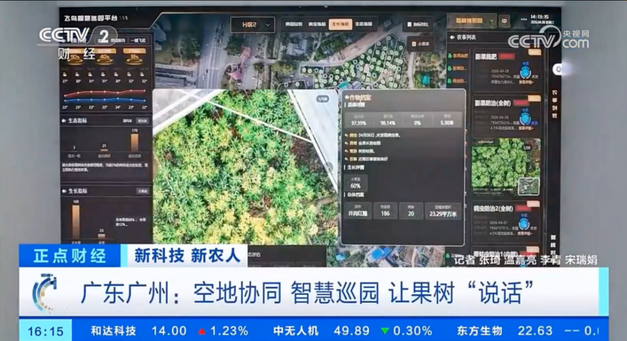Click the 186 tile in 总体档案
This screenshot has width=627, height=341.
pos(386,211)
